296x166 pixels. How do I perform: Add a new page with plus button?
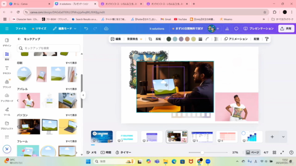(272, 137)
